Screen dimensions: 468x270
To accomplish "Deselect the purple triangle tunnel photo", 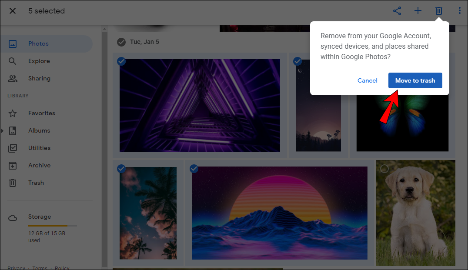I will coord(121,61).
